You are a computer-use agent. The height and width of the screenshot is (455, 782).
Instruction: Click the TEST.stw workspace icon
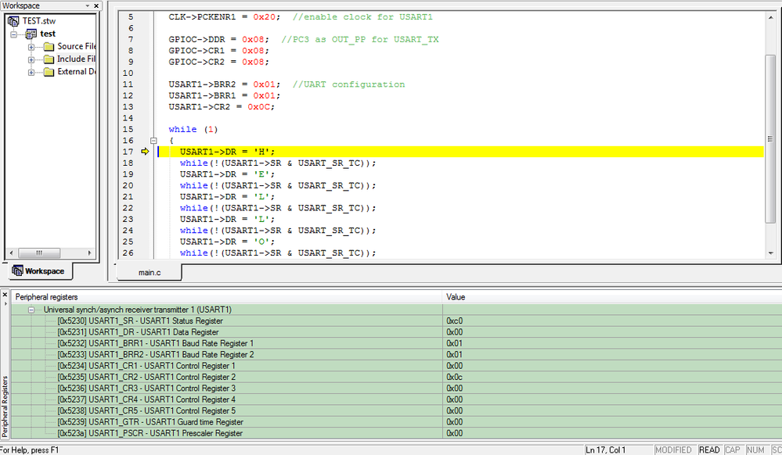[x=13, y=21]
